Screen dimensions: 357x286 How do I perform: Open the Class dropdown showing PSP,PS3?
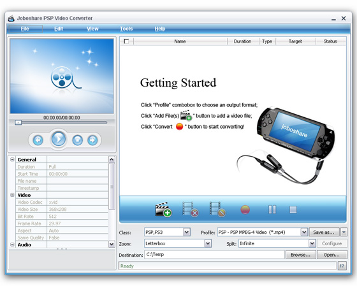pyautogui.click(x=186, y=232)
